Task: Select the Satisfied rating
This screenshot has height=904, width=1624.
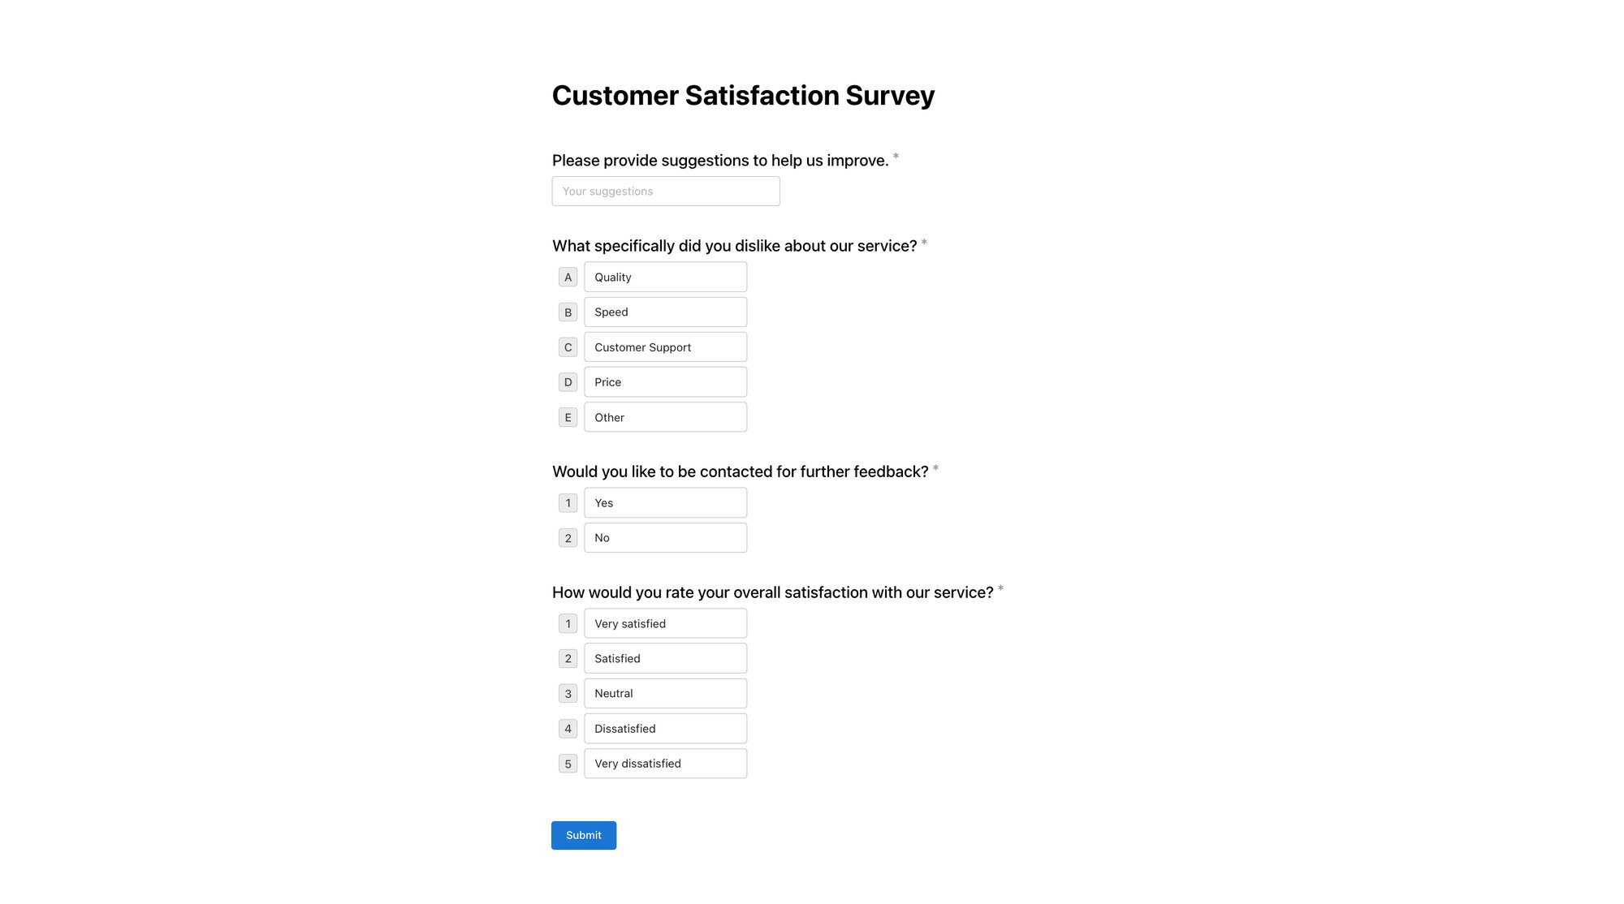Action: (665, 658)
